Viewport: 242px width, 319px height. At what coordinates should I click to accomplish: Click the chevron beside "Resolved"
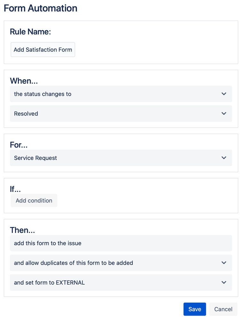coord(224,114)
